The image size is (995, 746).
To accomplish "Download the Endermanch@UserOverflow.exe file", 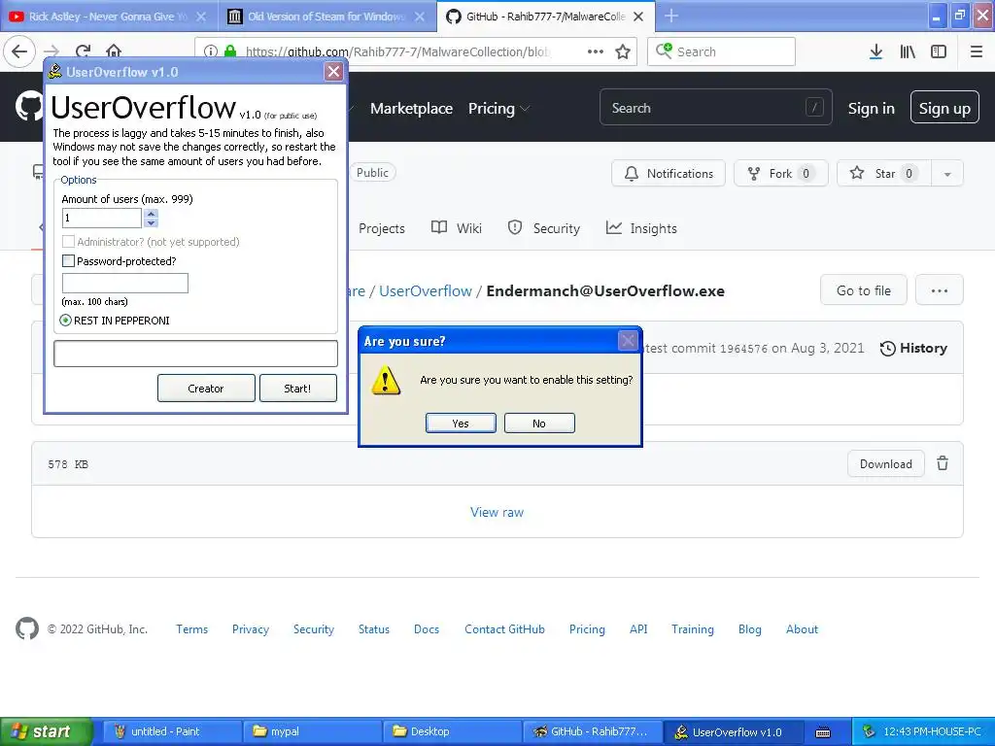I will (886, 463).
